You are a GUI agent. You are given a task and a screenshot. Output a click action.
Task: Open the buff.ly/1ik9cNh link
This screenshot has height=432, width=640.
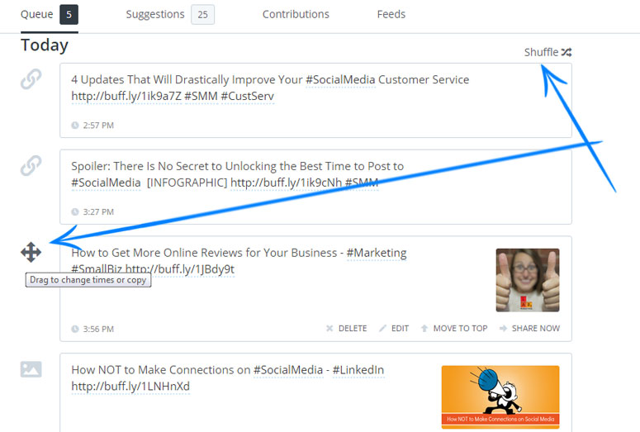pos(286,183)
